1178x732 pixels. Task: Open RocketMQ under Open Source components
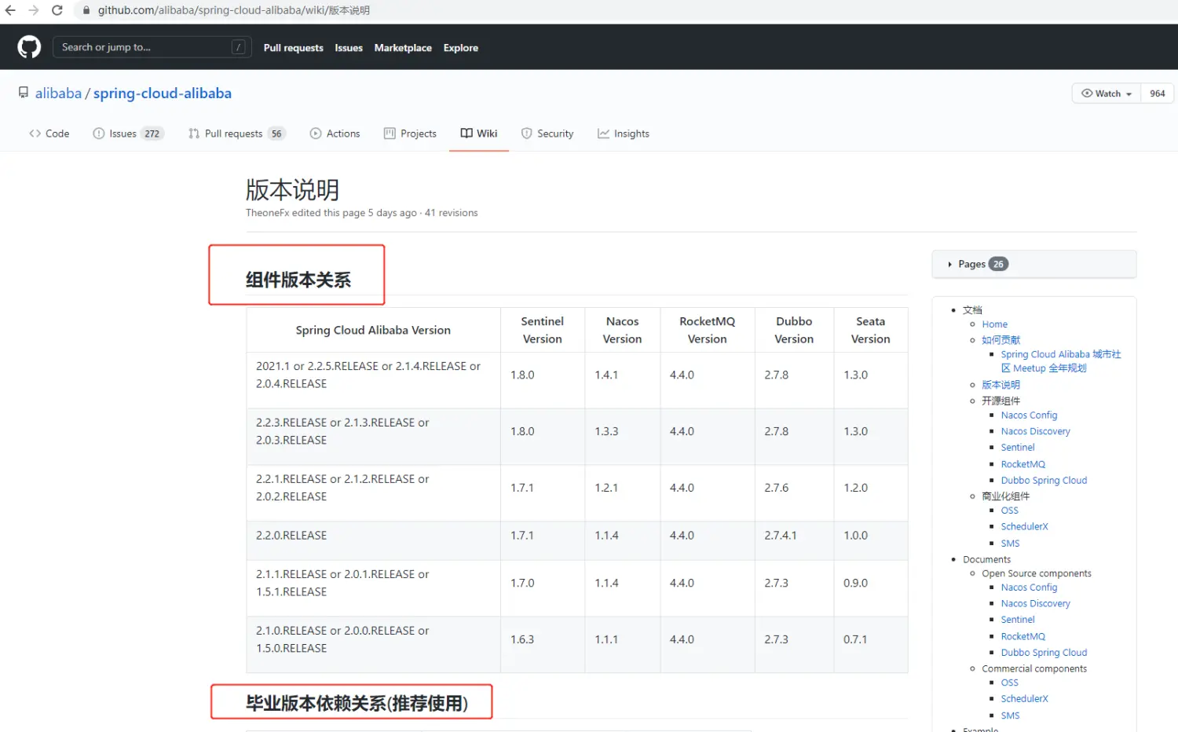pos(1023,636)
